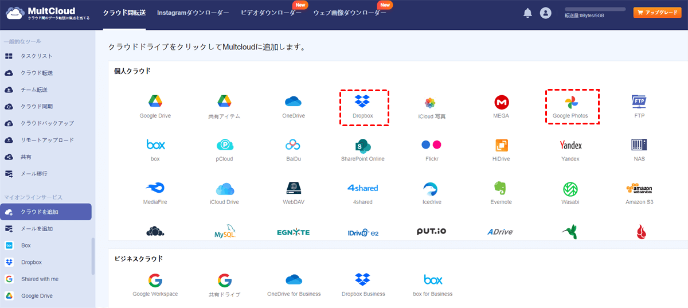
Task: Choose Wasabi cloud icon
Action: [570, 193]
